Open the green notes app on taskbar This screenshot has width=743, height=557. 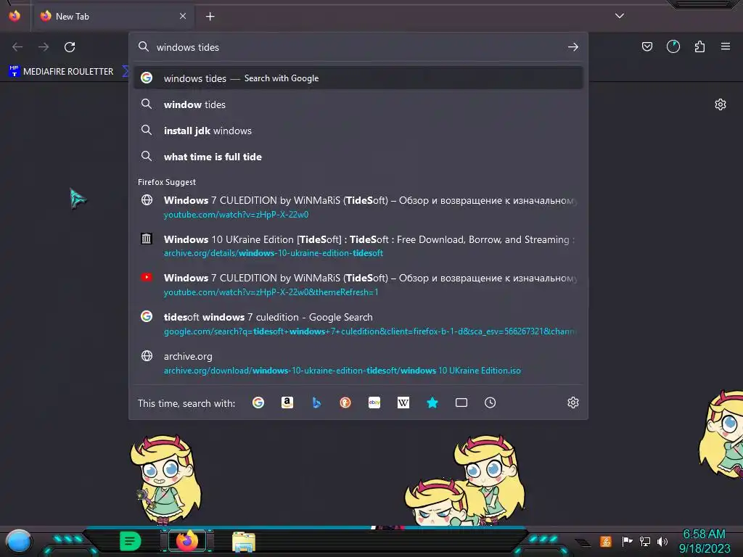point(130,541)
